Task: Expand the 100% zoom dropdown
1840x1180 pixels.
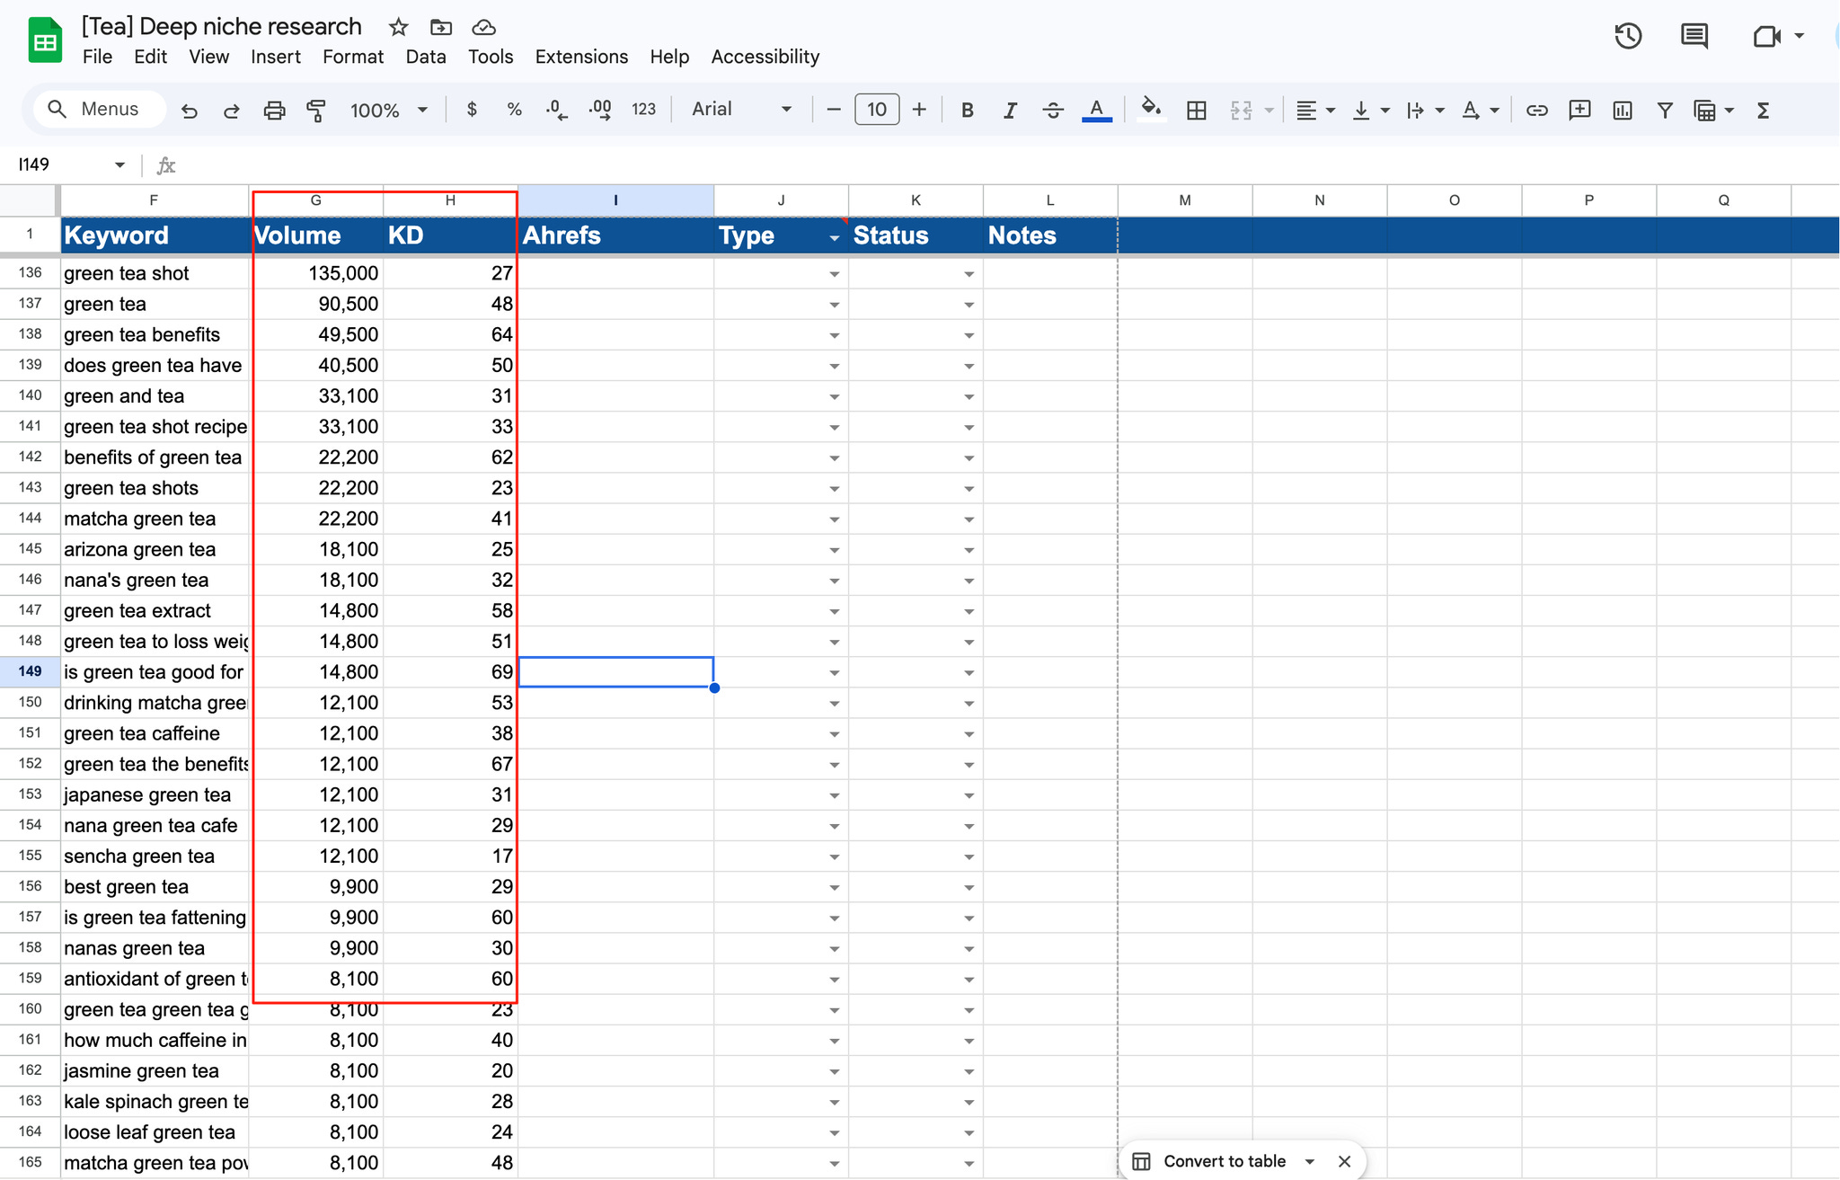Action: tap(388, 110)
